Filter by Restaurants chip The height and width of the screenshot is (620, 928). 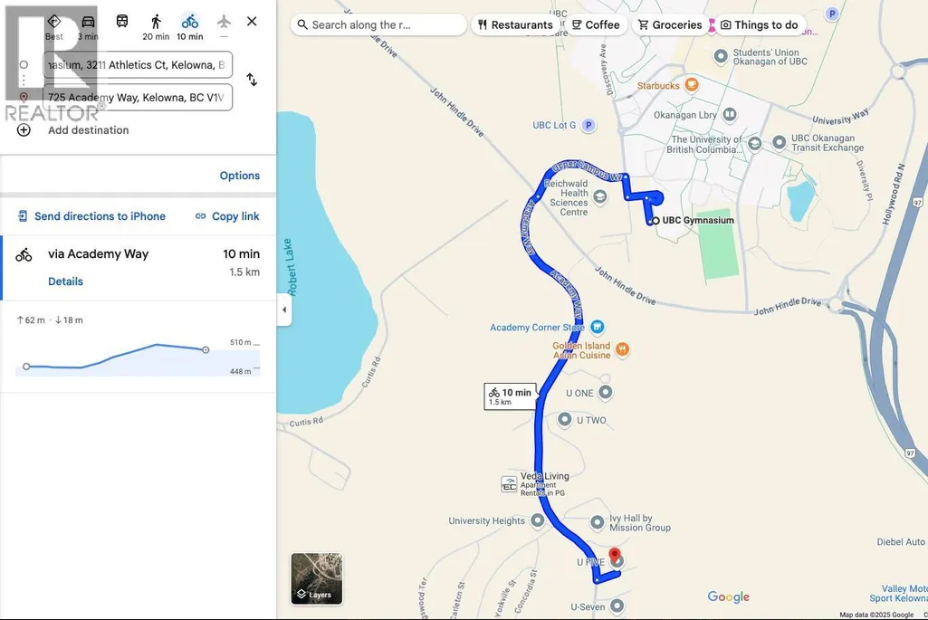pyautogui.click(x=515, y=24)
